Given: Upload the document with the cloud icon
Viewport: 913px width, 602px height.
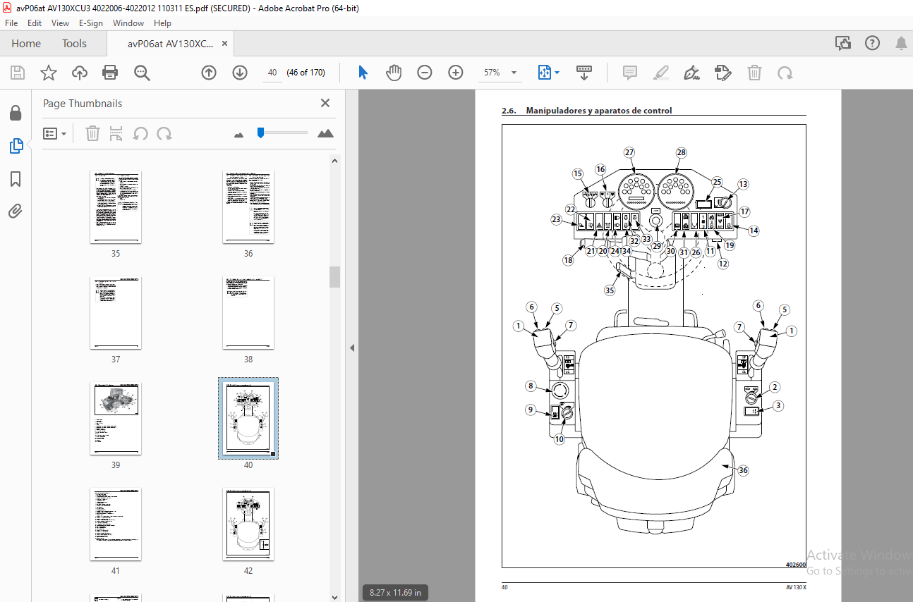Looking at the screenshot, I should pos(79,73).
